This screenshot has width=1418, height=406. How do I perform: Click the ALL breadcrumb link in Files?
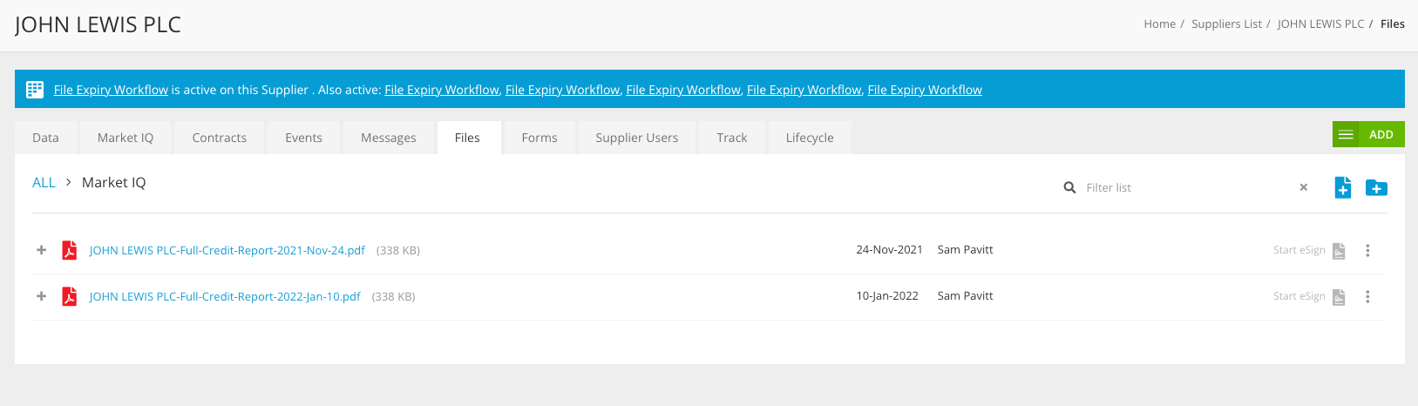44,182
